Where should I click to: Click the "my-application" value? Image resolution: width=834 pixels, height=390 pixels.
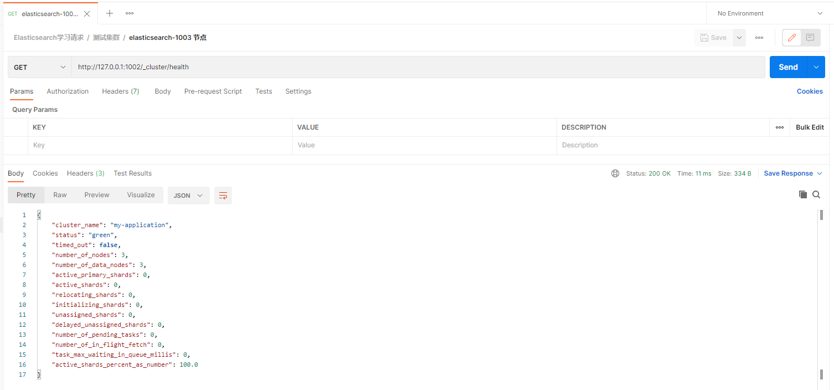140,225
